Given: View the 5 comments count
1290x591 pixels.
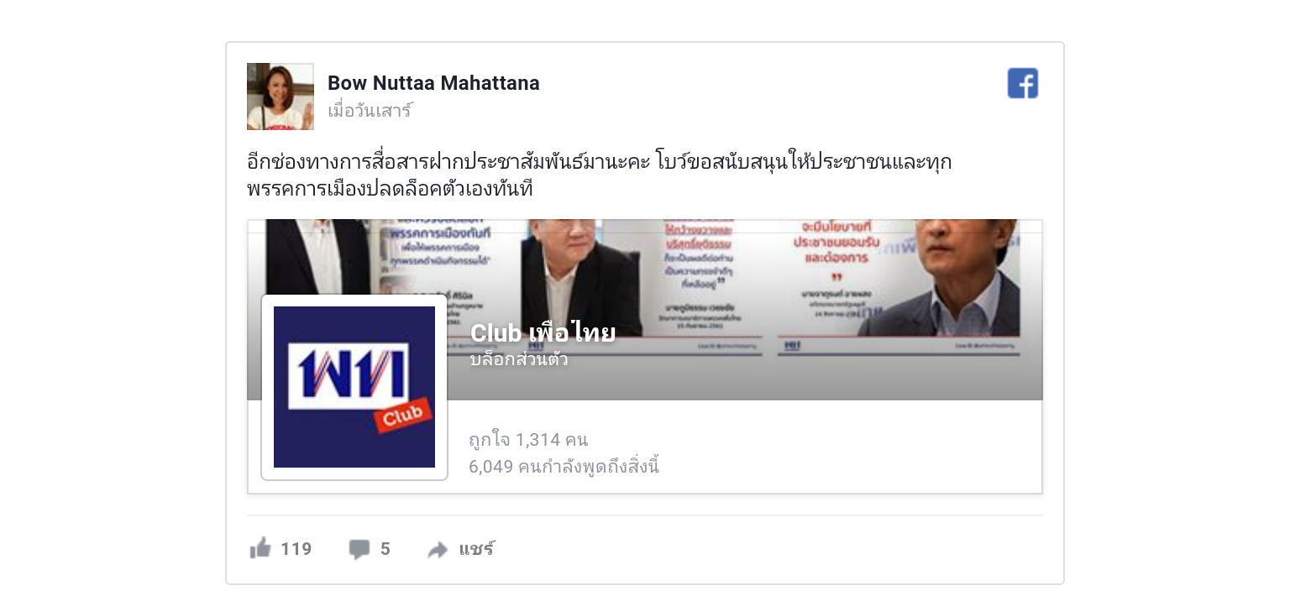Looking at the screenshot, I should tap(385, 549).
